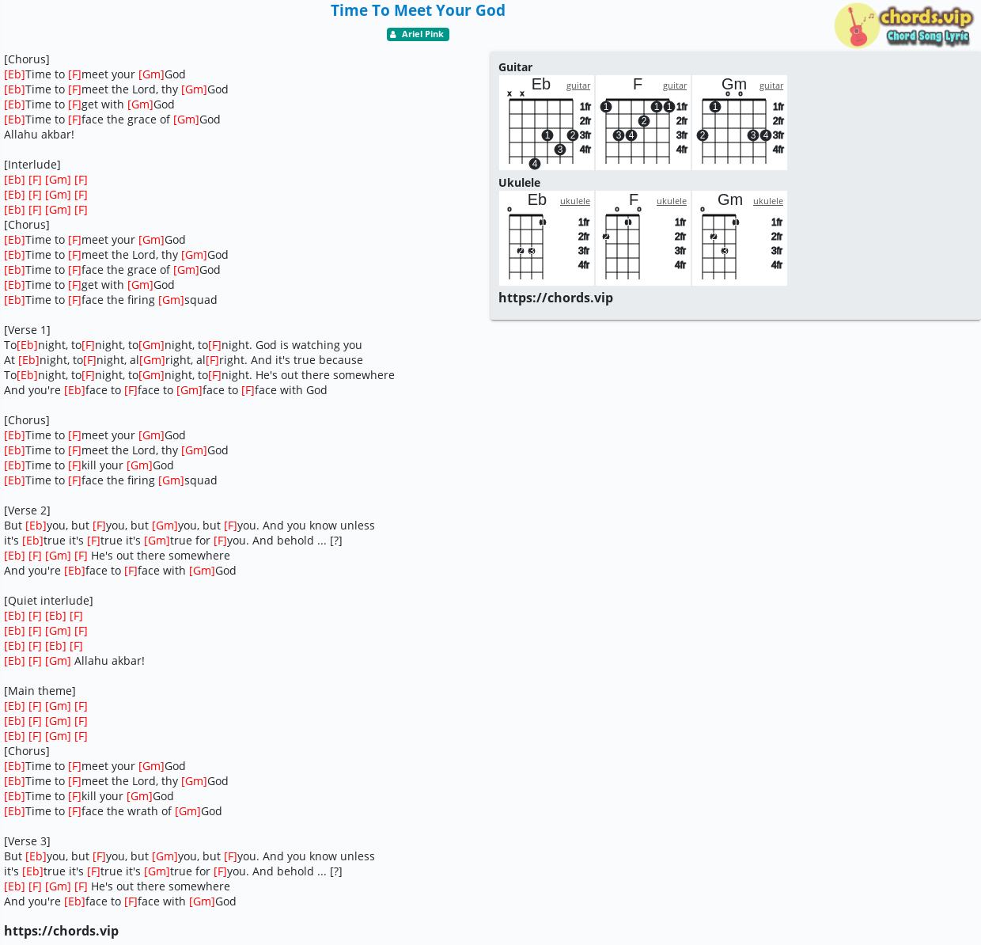This screenshot has width=981, height=945.
Task: Open the F guitar chord diagram
Action: (643, 123)
